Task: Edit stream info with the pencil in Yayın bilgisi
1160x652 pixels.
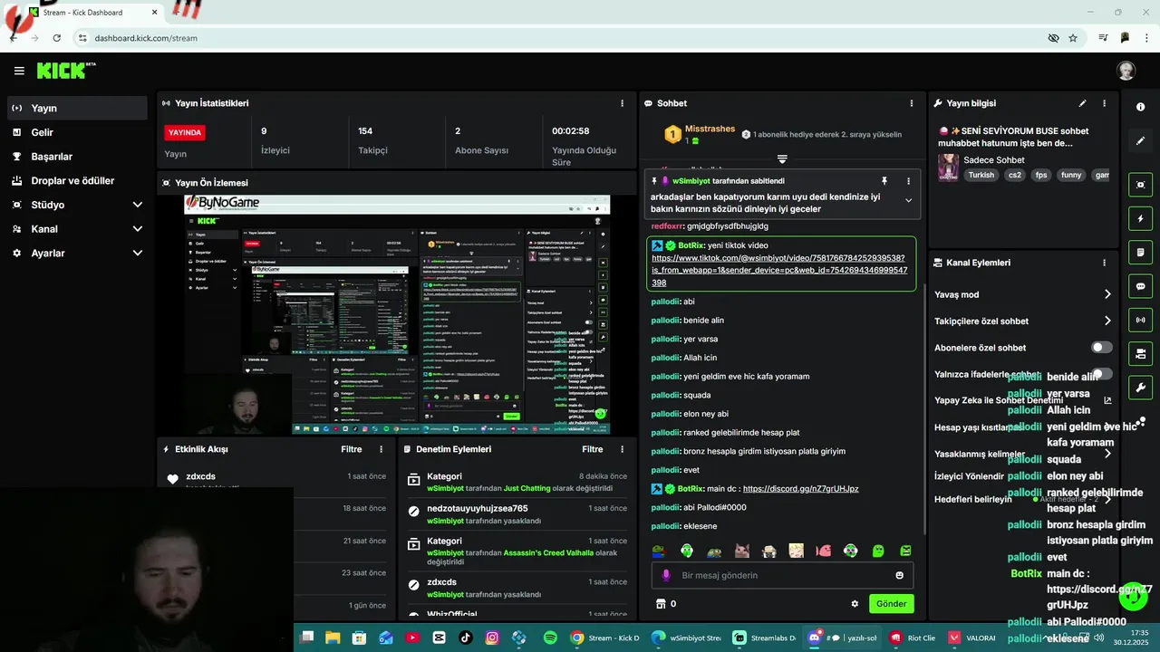Action: point(1082,103)
